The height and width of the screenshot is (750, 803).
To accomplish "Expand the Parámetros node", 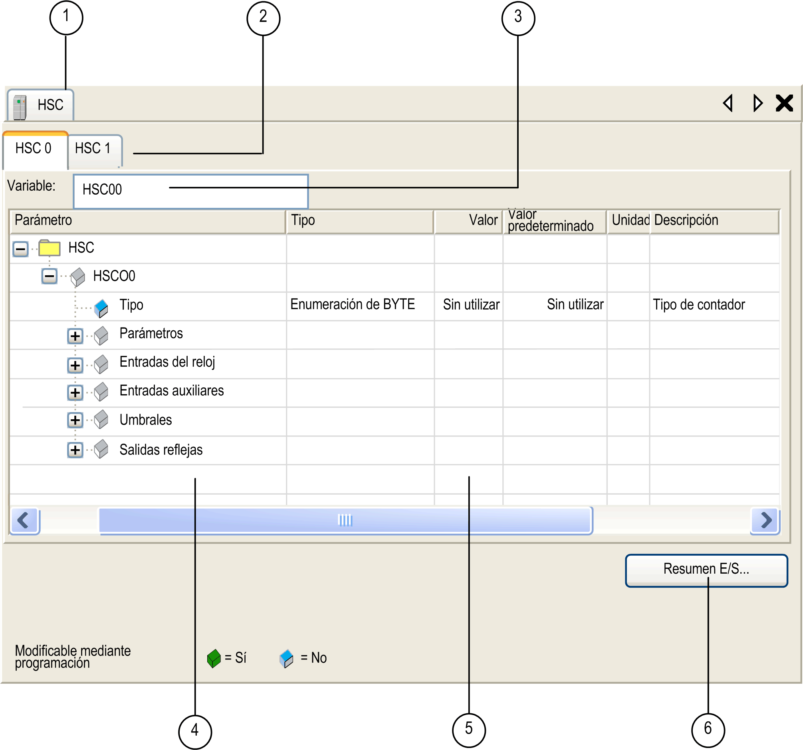I will coord(75,336).
